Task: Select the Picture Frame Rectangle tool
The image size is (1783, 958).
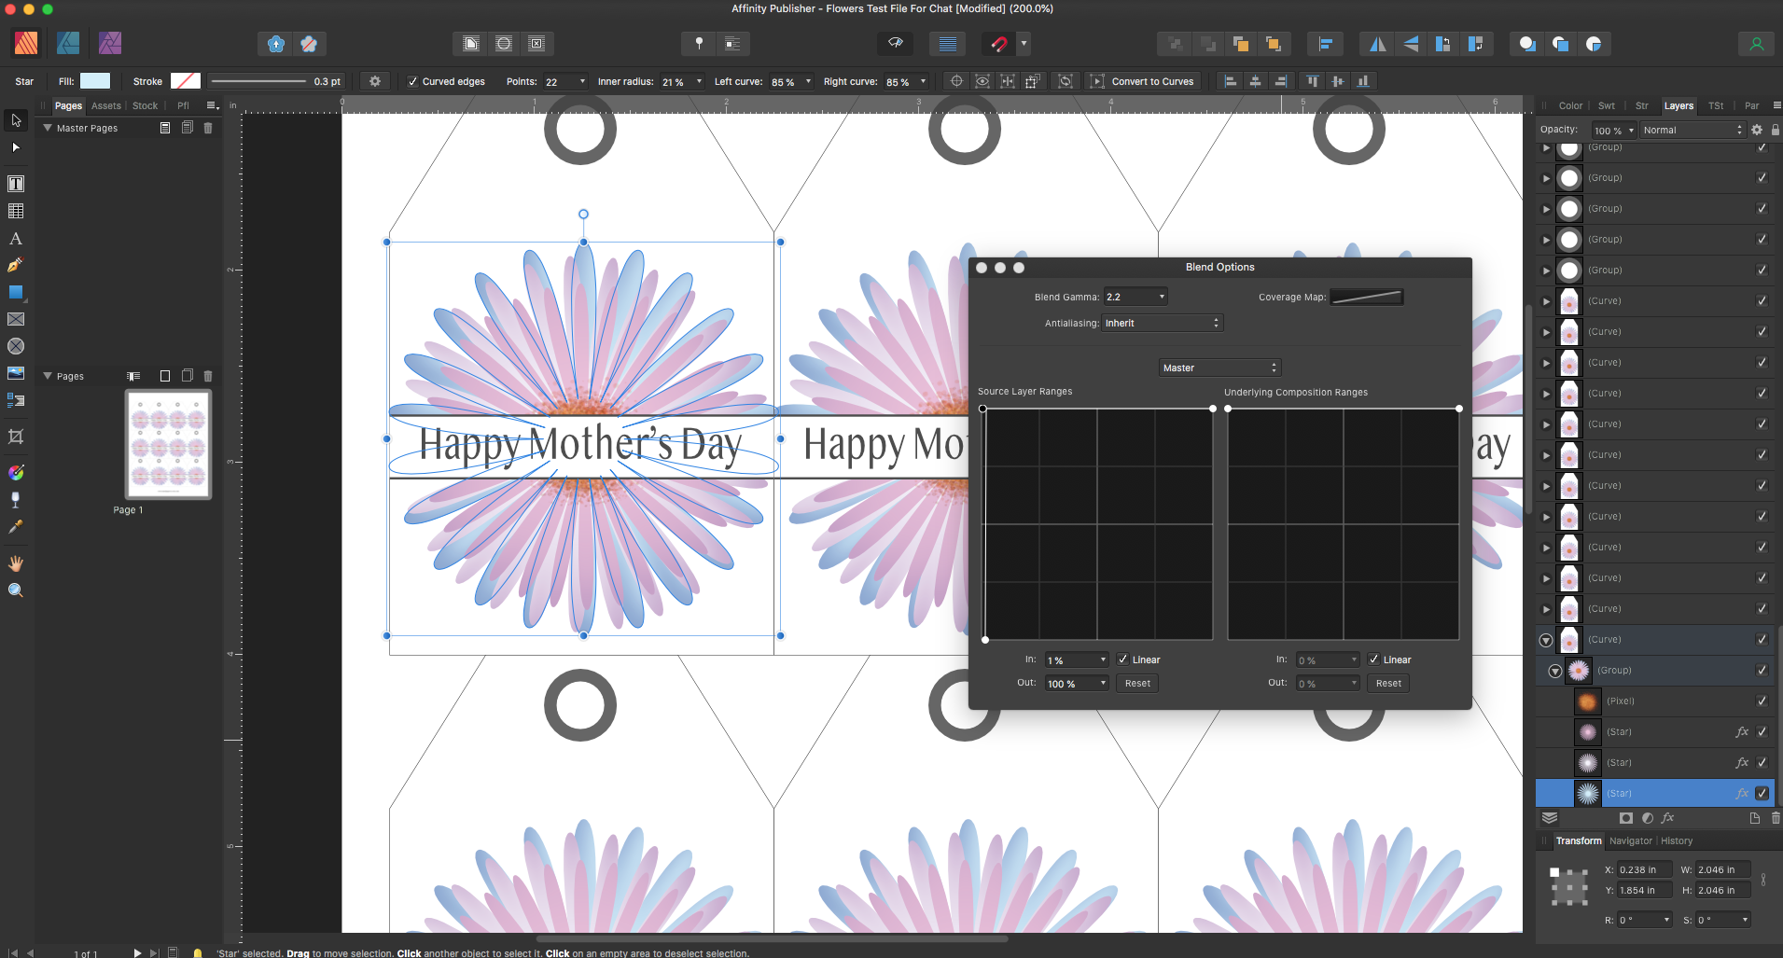Action: pyautogui.click(x=16, y=319)
